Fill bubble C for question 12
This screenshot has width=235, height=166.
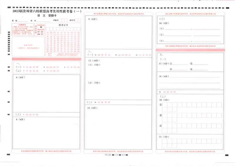click(x=147, y=55)
